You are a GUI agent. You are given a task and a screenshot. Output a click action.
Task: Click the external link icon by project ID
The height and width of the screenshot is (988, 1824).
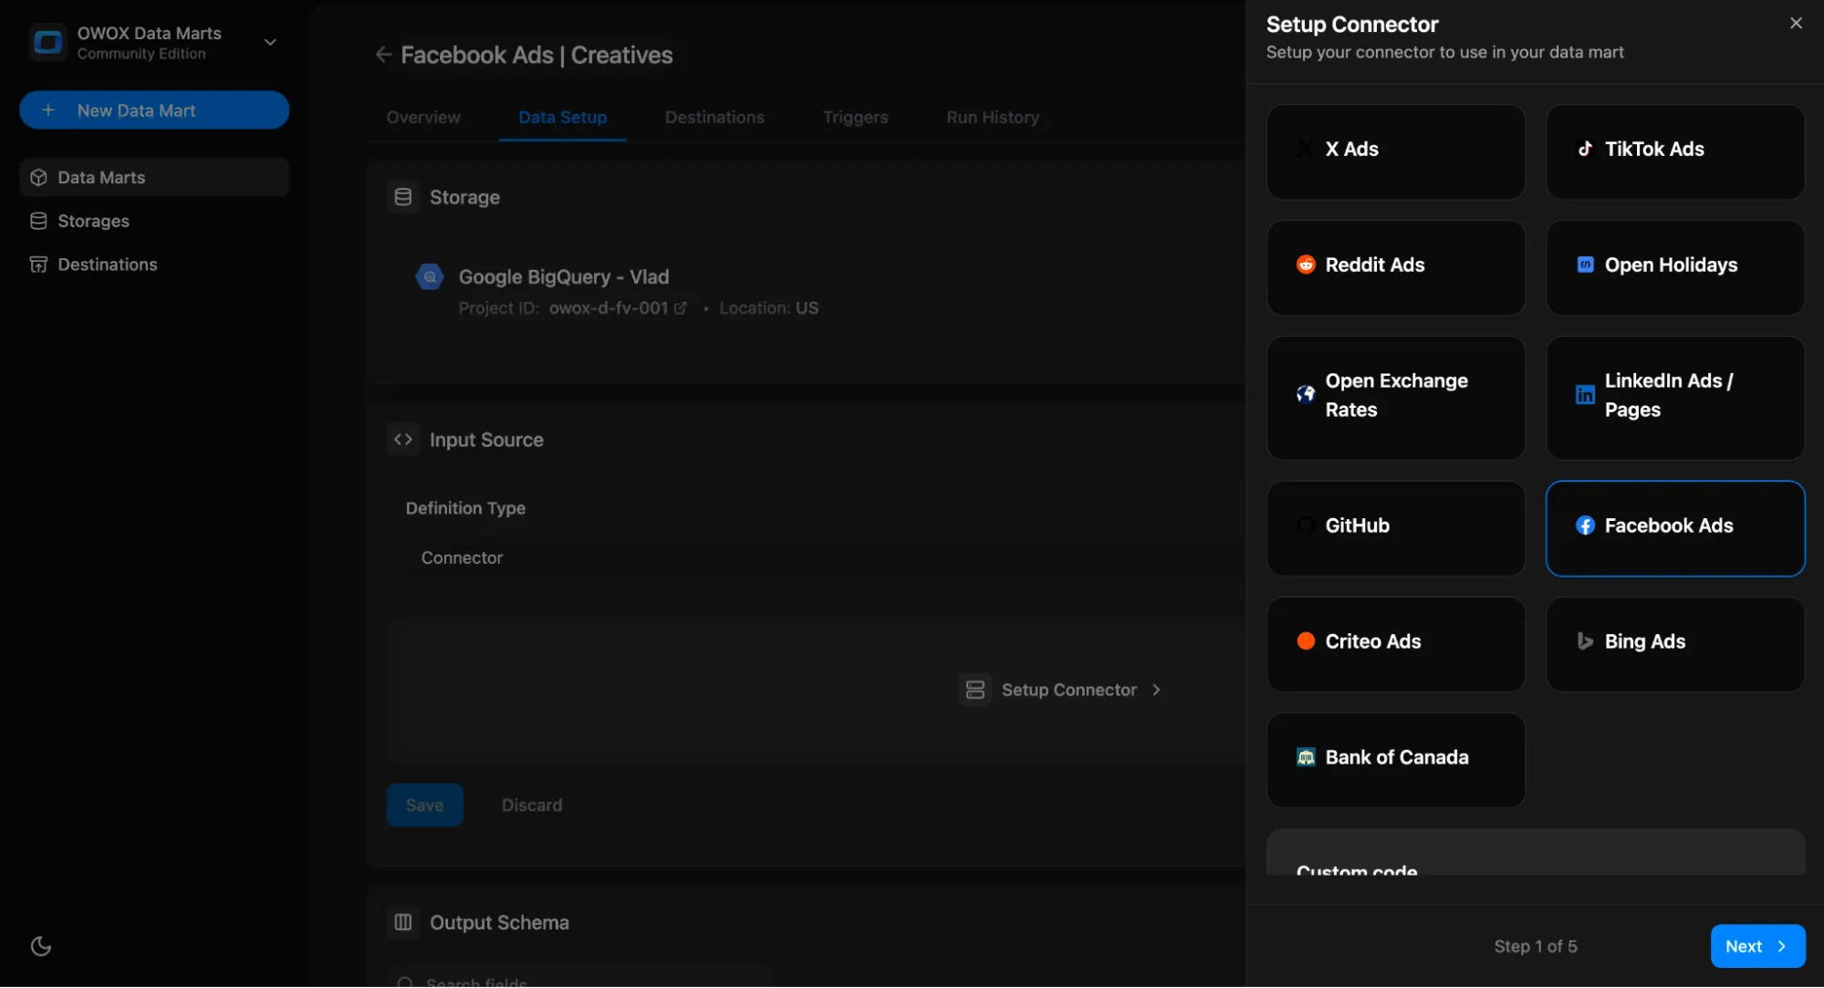681,308
